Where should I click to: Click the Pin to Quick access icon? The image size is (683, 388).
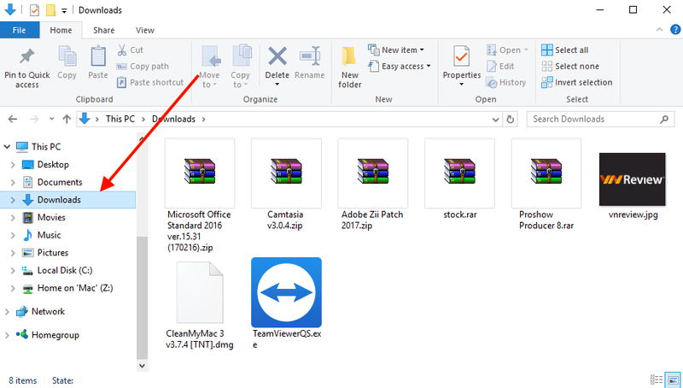coord(26,58)
